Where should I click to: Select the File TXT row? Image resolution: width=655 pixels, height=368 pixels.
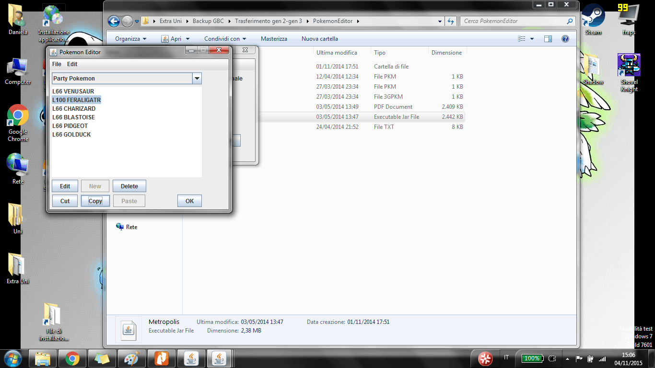(x=362, y=127)
